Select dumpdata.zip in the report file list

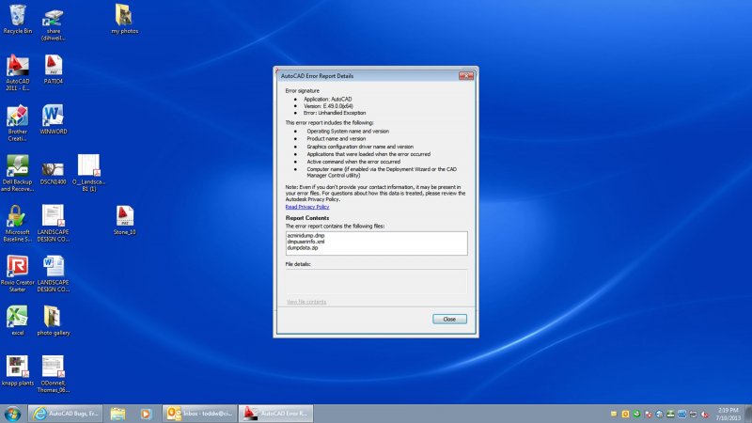click(303, 248)
